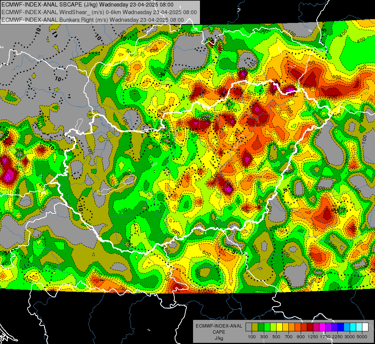This screenshot has width=375, height=344.
Task: Pick the pure blue legend swatch
Action: [x=341, y=327]
